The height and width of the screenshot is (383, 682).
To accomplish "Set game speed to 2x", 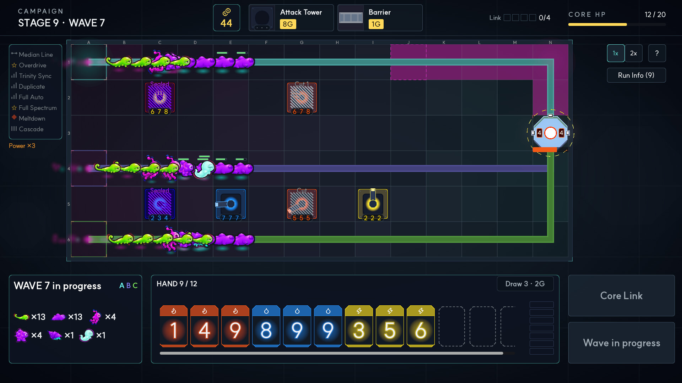I will (634, 53).
